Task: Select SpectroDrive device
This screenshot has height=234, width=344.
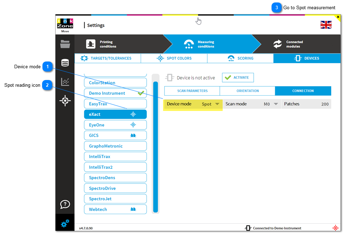Action: pyautogui.click(x=115, y=188)
